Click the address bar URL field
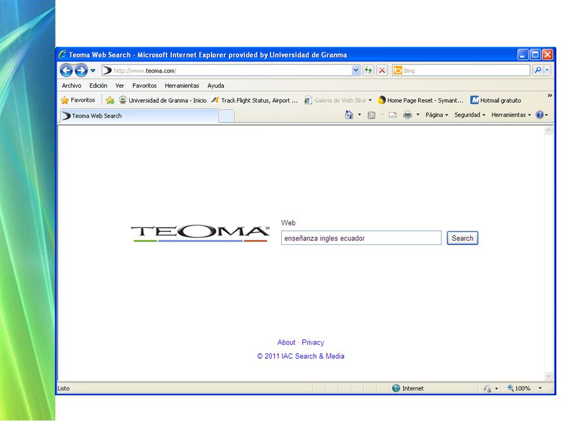 tap(231, 71)
